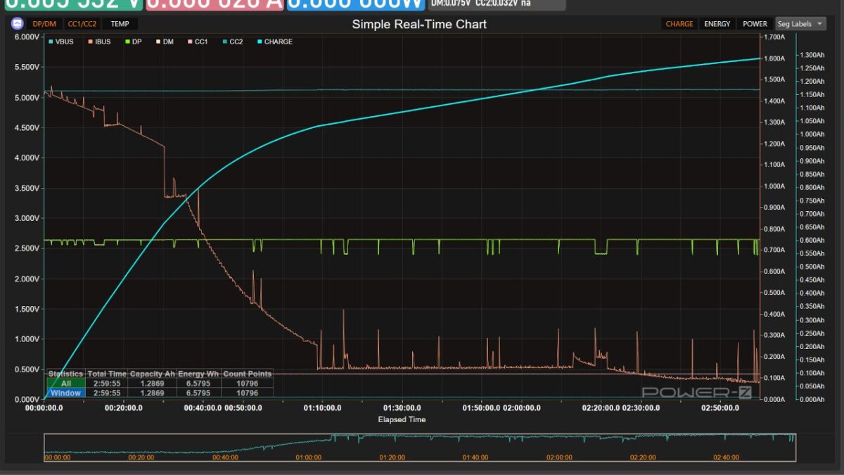Click the Simple Real-Time Chart title
844x475 pixels.
point(419,24)
